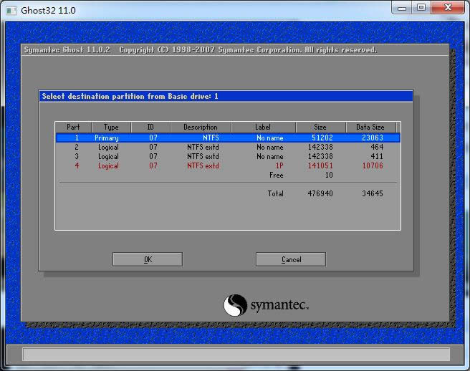Click the empty status bar at bottom
This screenshot has width=470, height=371.
click(x=236, y=354)
